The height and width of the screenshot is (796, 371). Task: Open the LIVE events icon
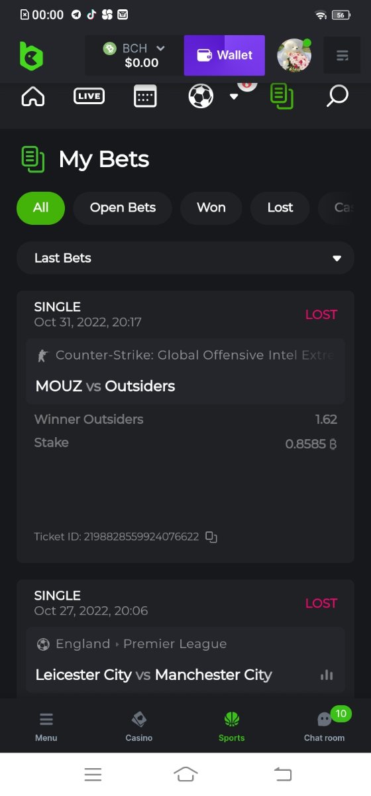pos(89,96)
